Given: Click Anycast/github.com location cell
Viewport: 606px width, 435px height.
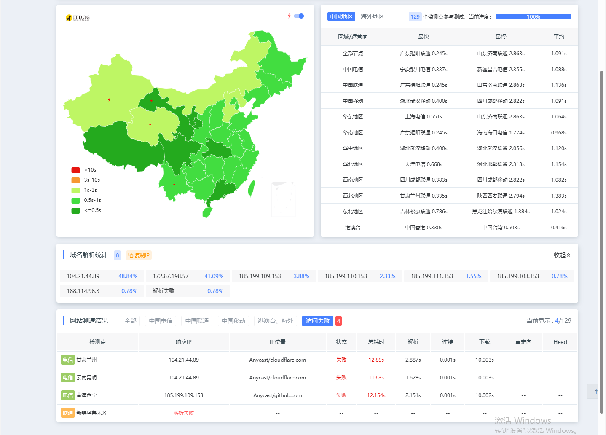Looking at the screenshot, I should pos(278,395).
